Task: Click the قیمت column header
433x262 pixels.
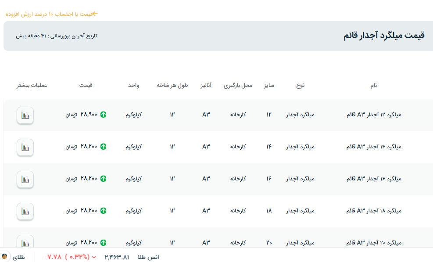Action: 86,85
